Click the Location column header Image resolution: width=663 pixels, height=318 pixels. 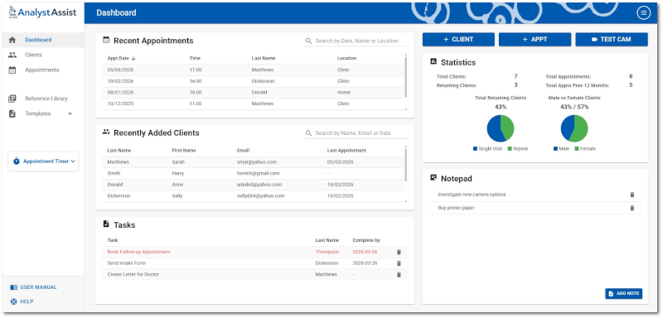[x=346, y=58]
